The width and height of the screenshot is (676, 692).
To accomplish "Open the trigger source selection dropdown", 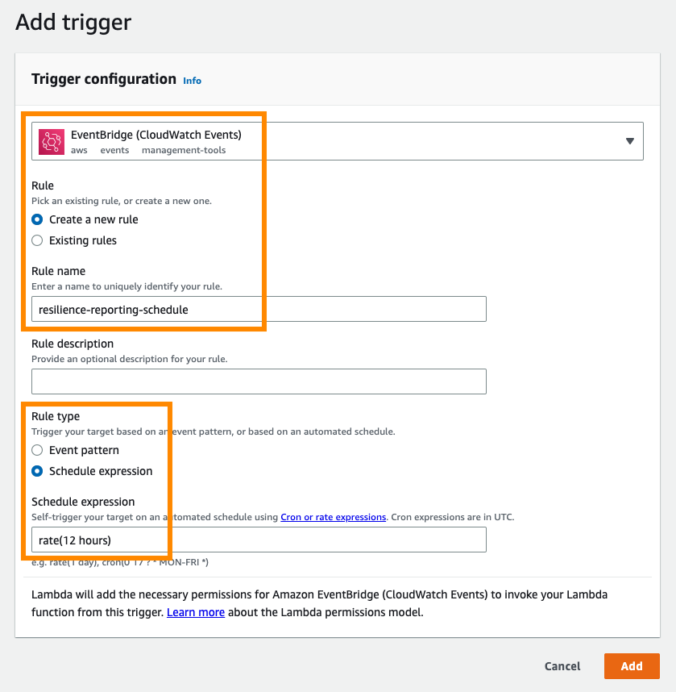I will pyautogui.click(x=630, y=140).
